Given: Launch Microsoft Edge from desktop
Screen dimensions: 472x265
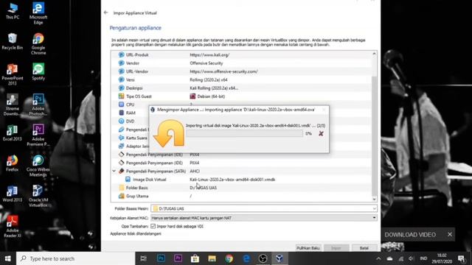Looking at the screenshot, I should [38, 13].
